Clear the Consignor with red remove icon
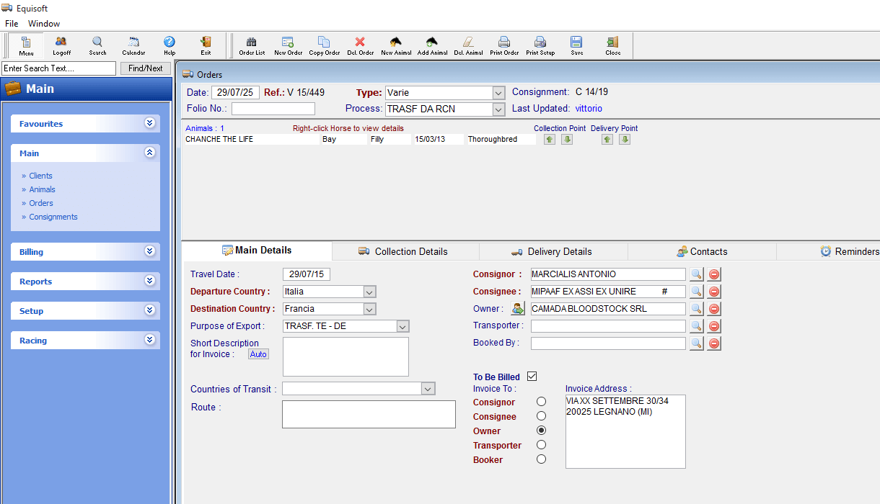 [x=714, y=274]
